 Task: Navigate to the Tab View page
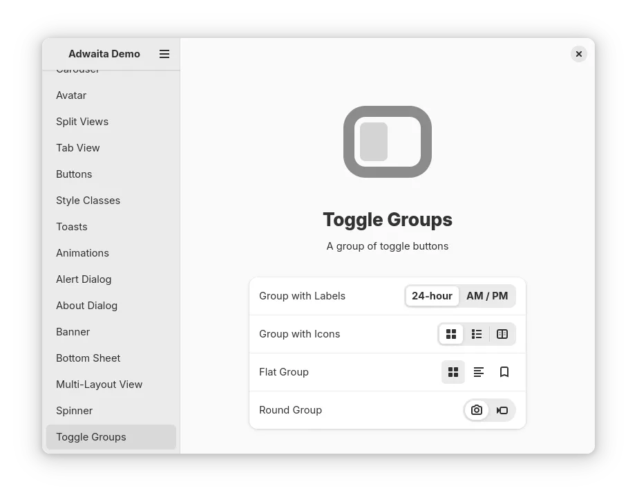tap(78, 148)
